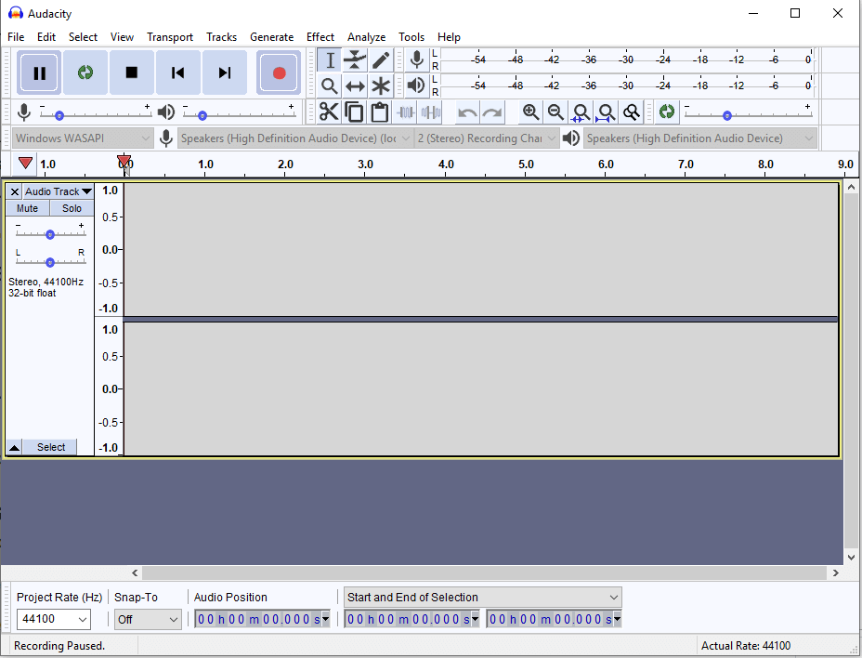Viewport: 862px width, 658px height.
Task: Open the Tools menu
Action: [411, 37]
